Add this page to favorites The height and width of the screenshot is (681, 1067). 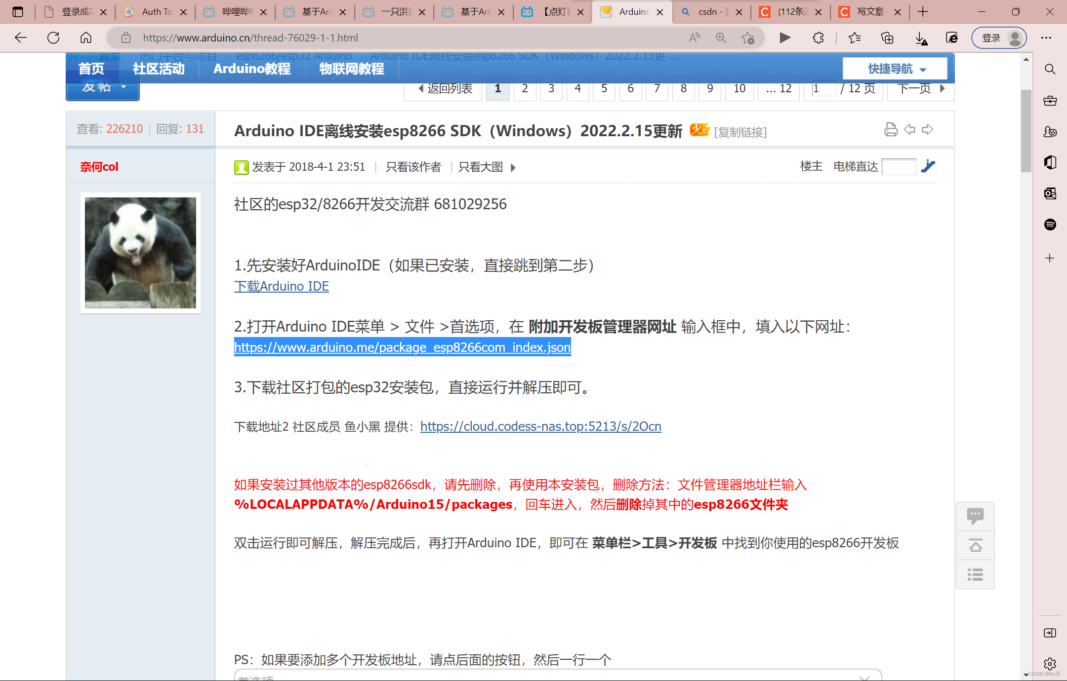coord(748,38)
